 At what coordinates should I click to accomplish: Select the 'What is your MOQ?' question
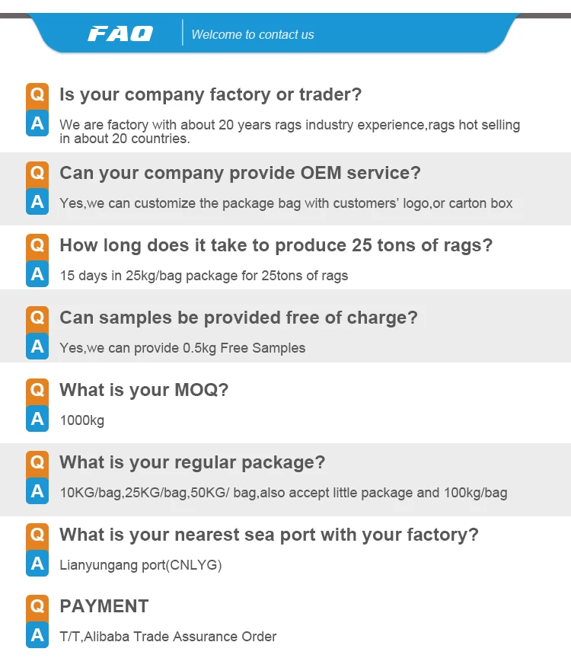click(x=144, y=390)
